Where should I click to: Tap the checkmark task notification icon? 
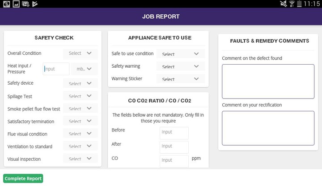point(35,4)
